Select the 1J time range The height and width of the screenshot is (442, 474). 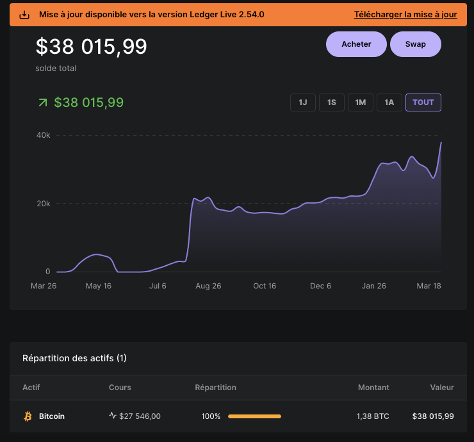tap(303, 102)
